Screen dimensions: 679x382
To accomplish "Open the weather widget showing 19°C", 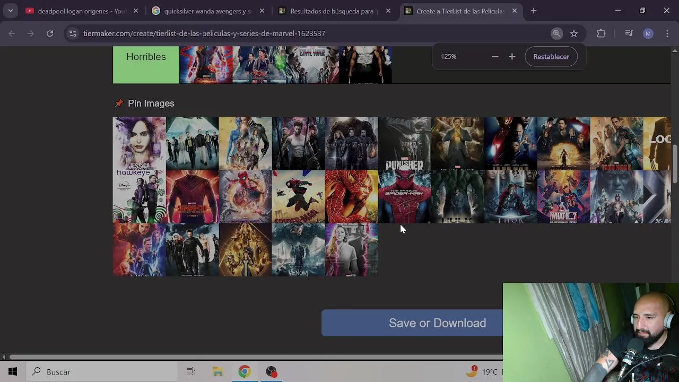I will point(483,372).
